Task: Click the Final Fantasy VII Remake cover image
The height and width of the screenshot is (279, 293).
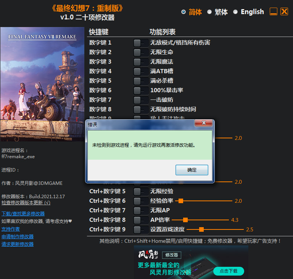Action: click(42, 84)
